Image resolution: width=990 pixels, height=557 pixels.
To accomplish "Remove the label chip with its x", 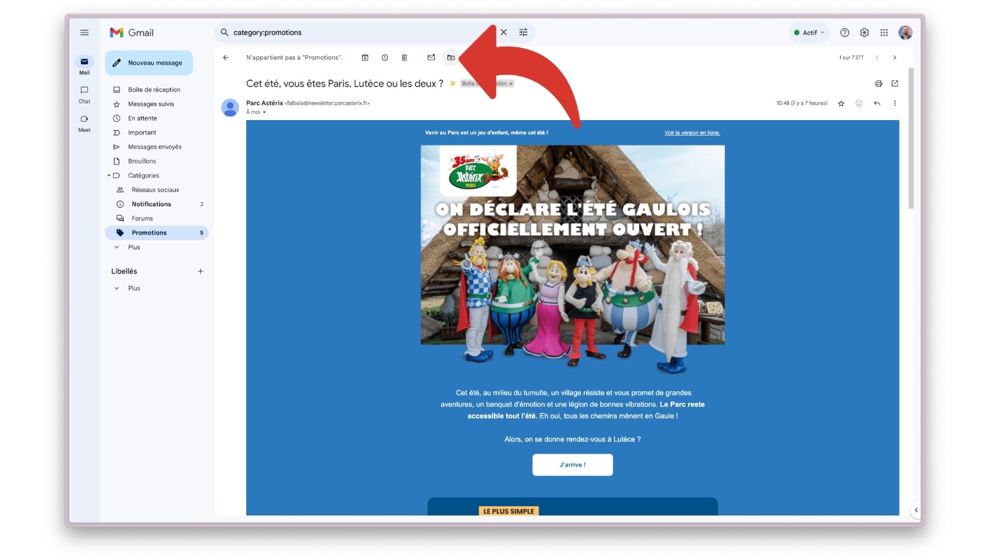I will 511,84.
